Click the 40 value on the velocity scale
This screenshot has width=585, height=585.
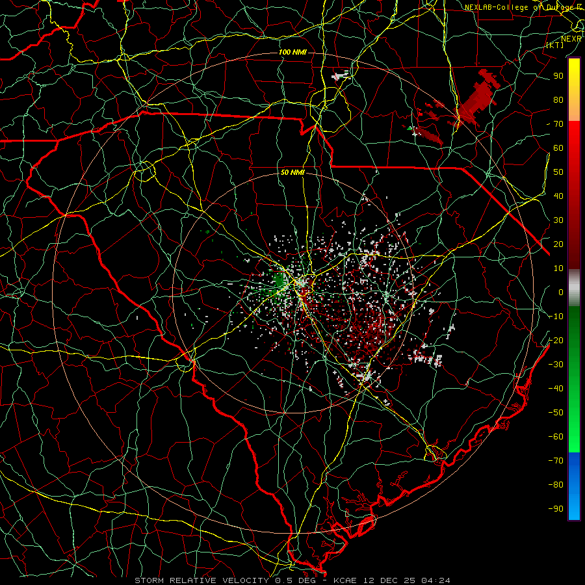(558, 196)
